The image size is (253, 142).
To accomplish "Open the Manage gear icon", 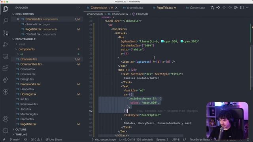I will [5, 131].
